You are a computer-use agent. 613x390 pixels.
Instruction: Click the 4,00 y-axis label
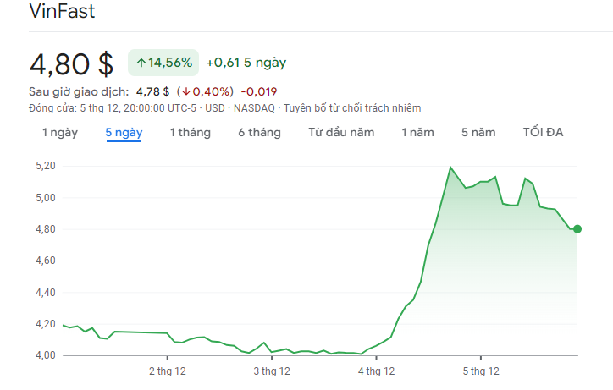[x=46, y=355]
